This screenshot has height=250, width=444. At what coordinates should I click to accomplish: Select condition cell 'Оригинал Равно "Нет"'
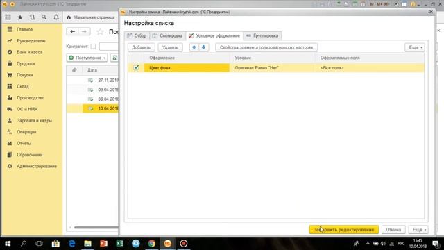point(273,68)
